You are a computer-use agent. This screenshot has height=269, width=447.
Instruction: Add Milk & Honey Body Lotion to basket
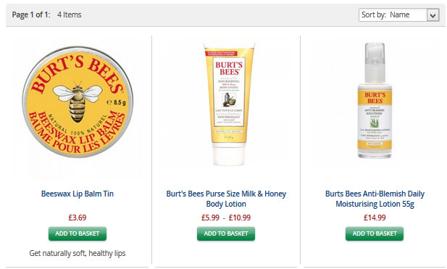pyautogui.click(x=226, y=233)
